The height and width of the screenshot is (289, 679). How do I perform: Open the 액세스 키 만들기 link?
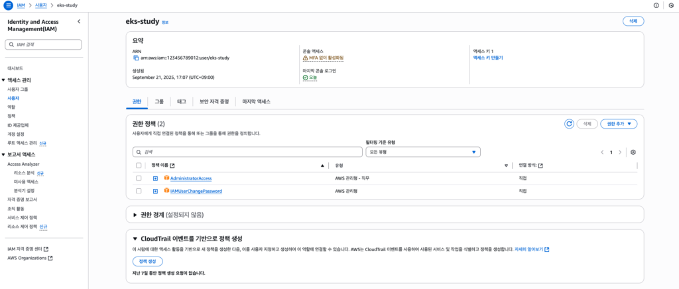pos(487,58)
